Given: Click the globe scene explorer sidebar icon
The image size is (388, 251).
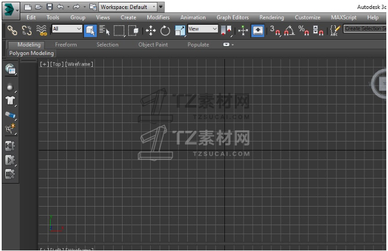Looking at the screenshot, I should (10, 69).
